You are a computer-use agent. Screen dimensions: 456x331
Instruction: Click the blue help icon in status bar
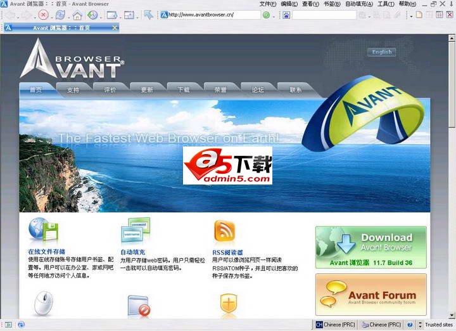(x=410, y=325)
